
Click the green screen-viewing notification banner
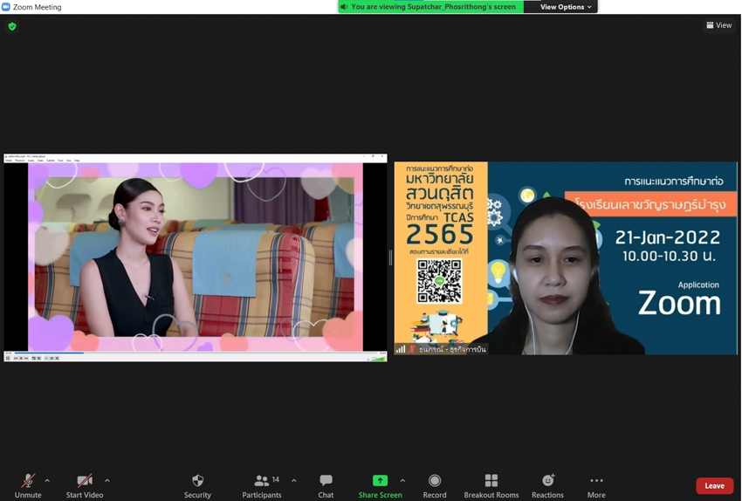tap(431, 7)
